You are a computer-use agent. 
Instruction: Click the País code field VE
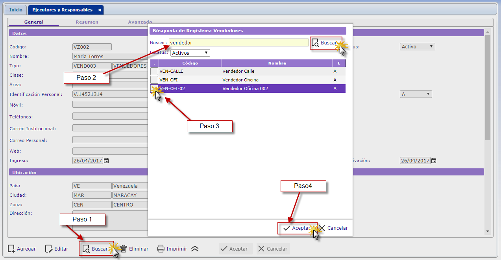coord(92,186)
